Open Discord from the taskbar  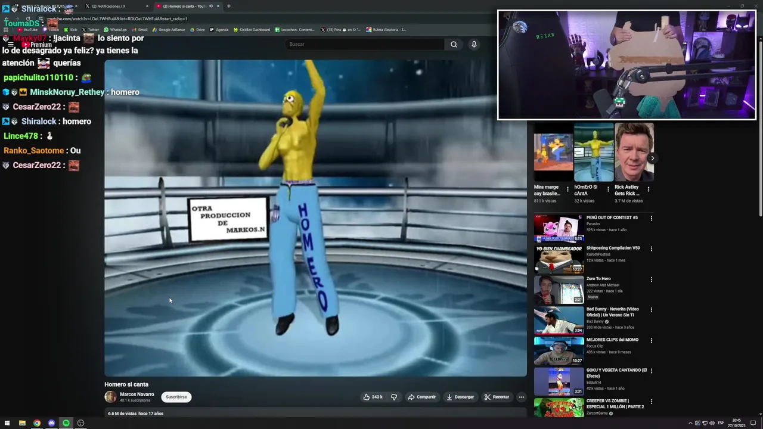tap(51, 423)
